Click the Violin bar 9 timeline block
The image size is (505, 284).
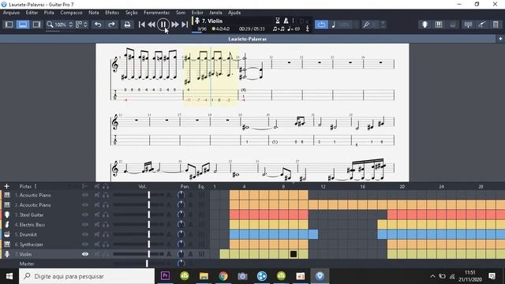click(294, 254)
